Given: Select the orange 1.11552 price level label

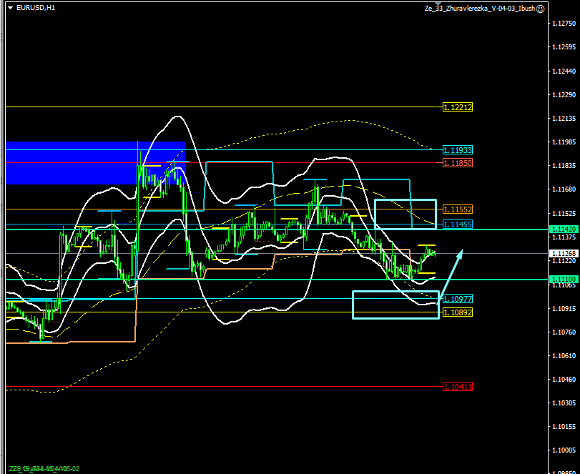Looking at the screenshot, I should click(x=458, y=209).
